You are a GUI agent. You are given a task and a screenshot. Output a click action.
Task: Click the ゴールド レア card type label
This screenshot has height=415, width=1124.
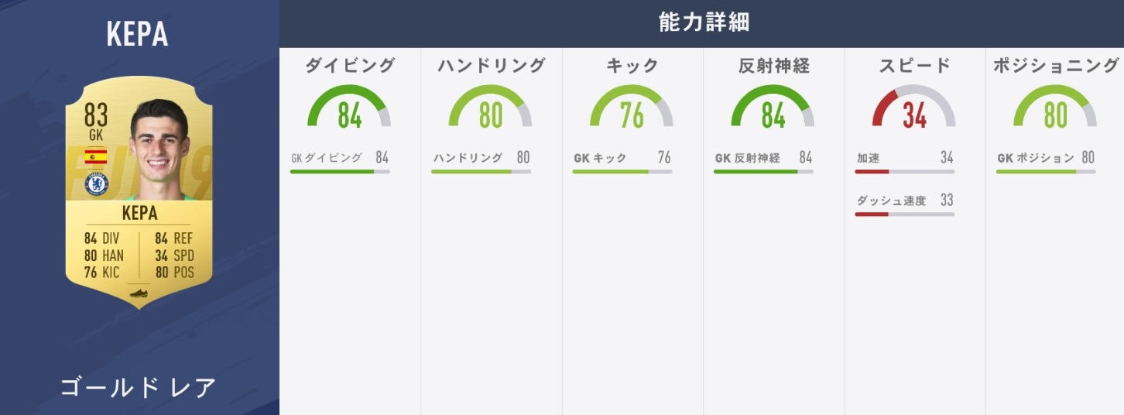pos(139,387)
